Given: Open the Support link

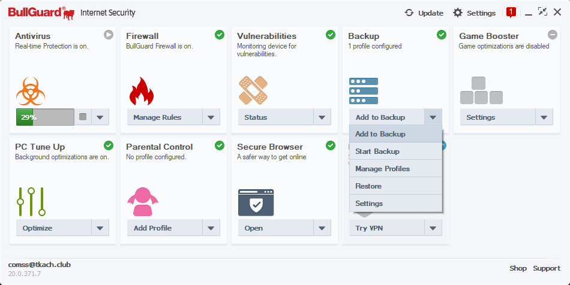Looking at the screenshot, I should pyautogui.click(x=547, y=268).
